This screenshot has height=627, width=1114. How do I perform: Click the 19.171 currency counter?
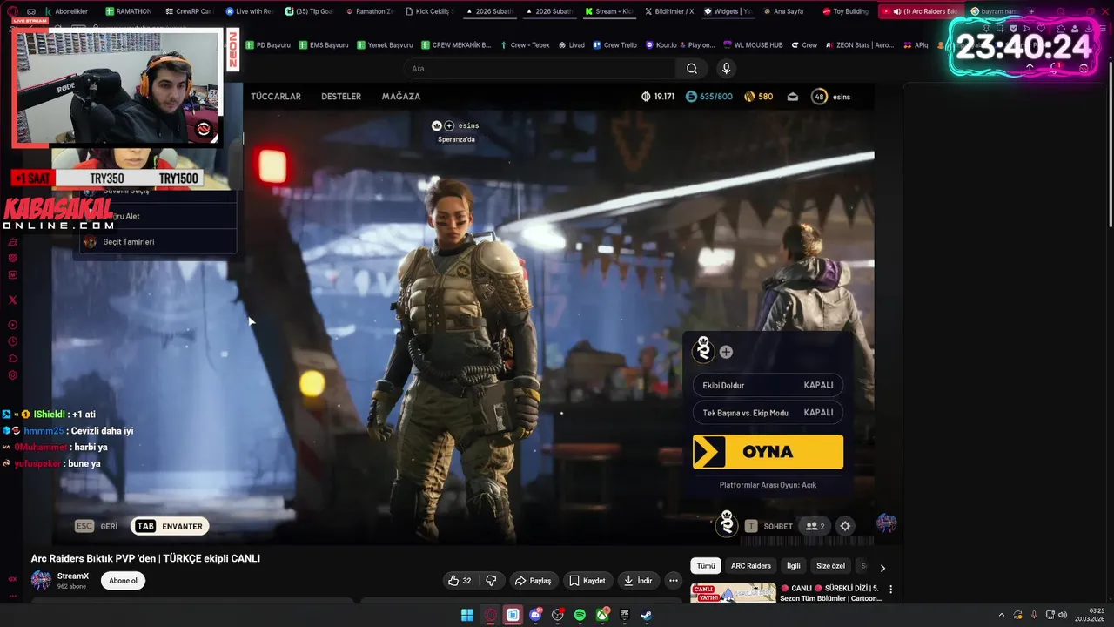tap(658, 97)
